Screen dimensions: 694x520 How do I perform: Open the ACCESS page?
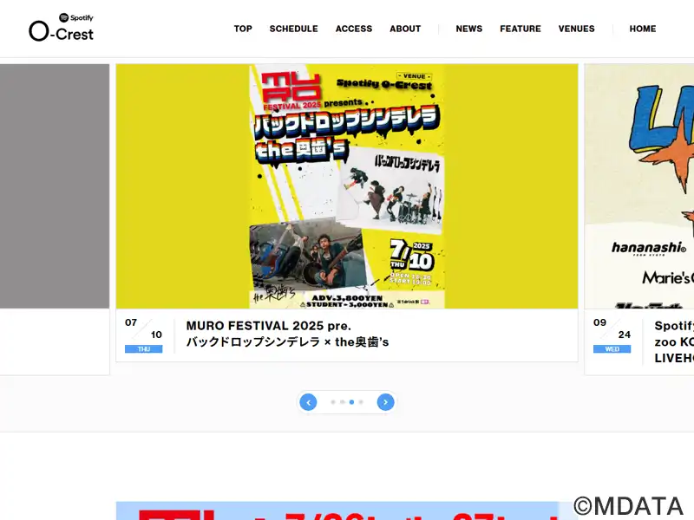pos(354,29)
